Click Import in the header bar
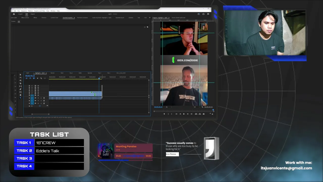 [20, 14]
